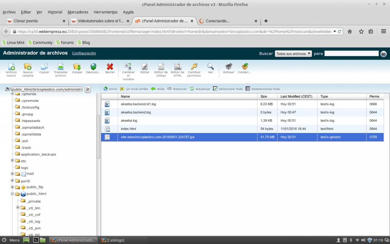Click the GO search button
This screenshot has height=244, width=390.
[x=383, y=54]
